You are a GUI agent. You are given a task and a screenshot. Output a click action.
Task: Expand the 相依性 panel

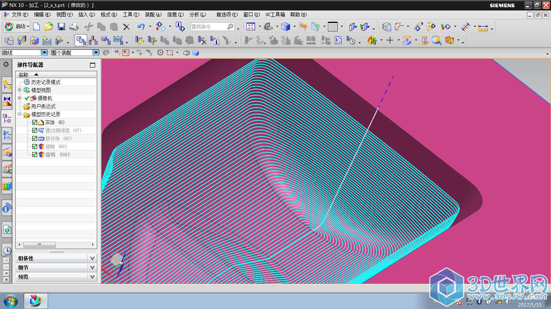click(x=93, y=258)
